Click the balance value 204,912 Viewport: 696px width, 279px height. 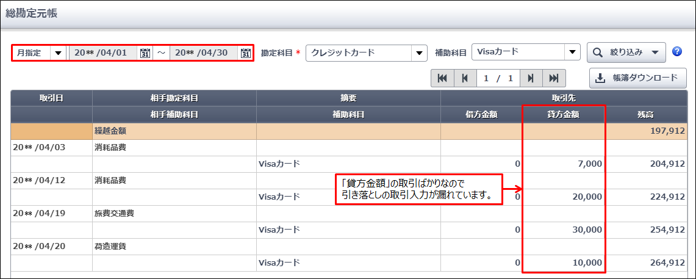click(667, 164)
